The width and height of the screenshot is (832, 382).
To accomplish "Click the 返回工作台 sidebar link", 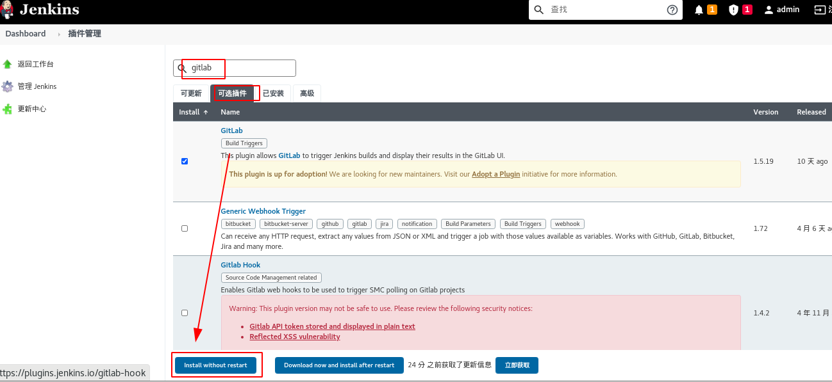I will pyautogui.click(x=35, y=64).
